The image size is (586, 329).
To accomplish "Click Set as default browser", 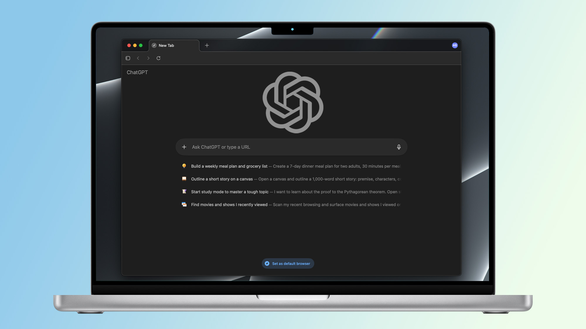I will tap(287, 263).
